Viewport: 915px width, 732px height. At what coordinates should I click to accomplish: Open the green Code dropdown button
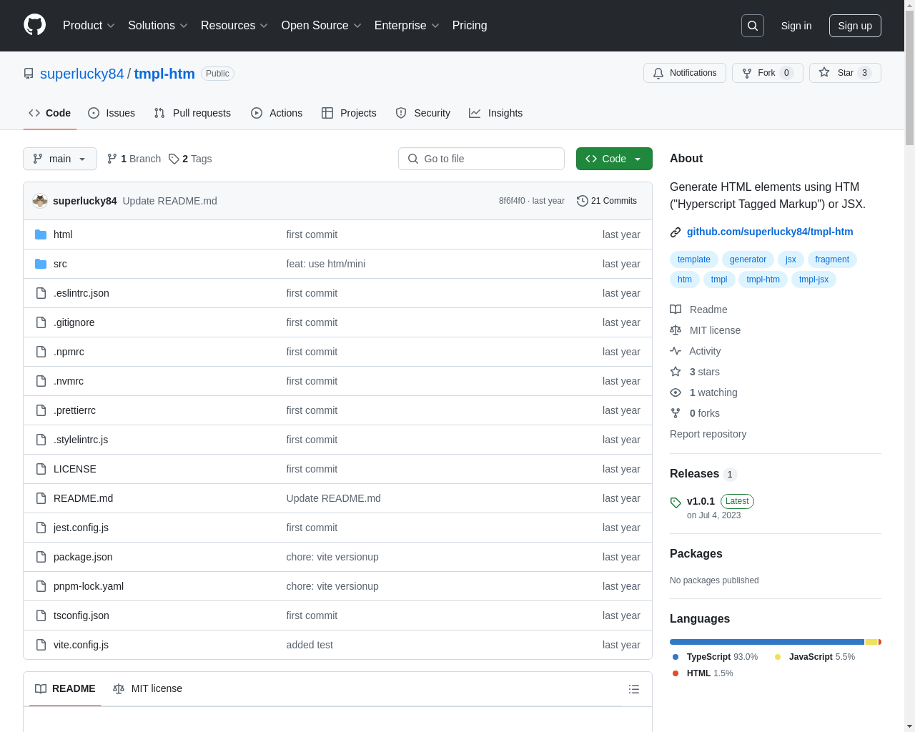pyautogui.click(x=614, y=159)
